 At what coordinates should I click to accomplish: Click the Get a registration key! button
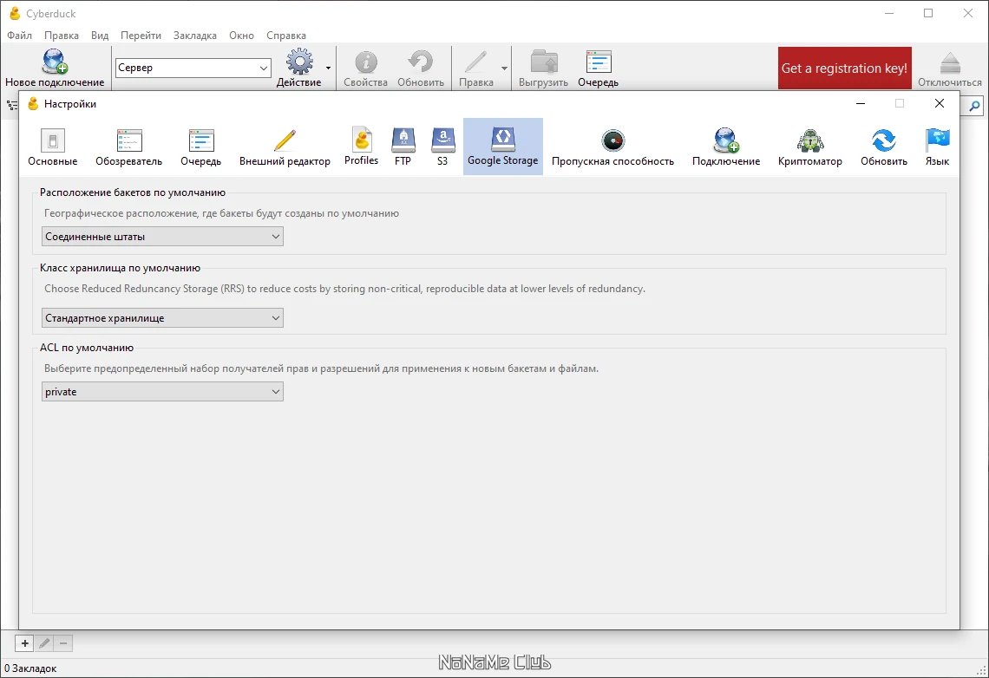(x=845, y=68)
